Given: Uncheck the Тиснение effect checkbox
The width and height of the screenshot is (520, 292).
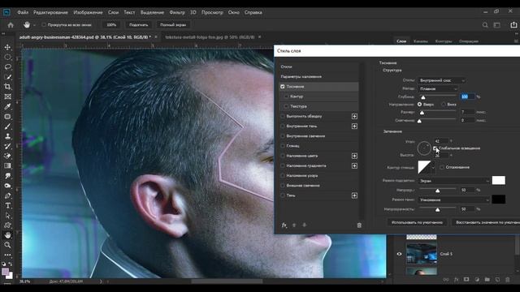Looking at the screenshot, I should [283, 87].
